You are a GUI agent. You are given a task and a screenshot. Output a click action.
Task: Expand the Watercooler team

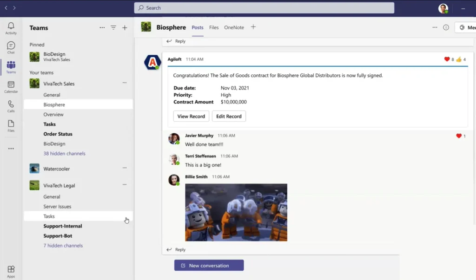click(x=56, y=169)
